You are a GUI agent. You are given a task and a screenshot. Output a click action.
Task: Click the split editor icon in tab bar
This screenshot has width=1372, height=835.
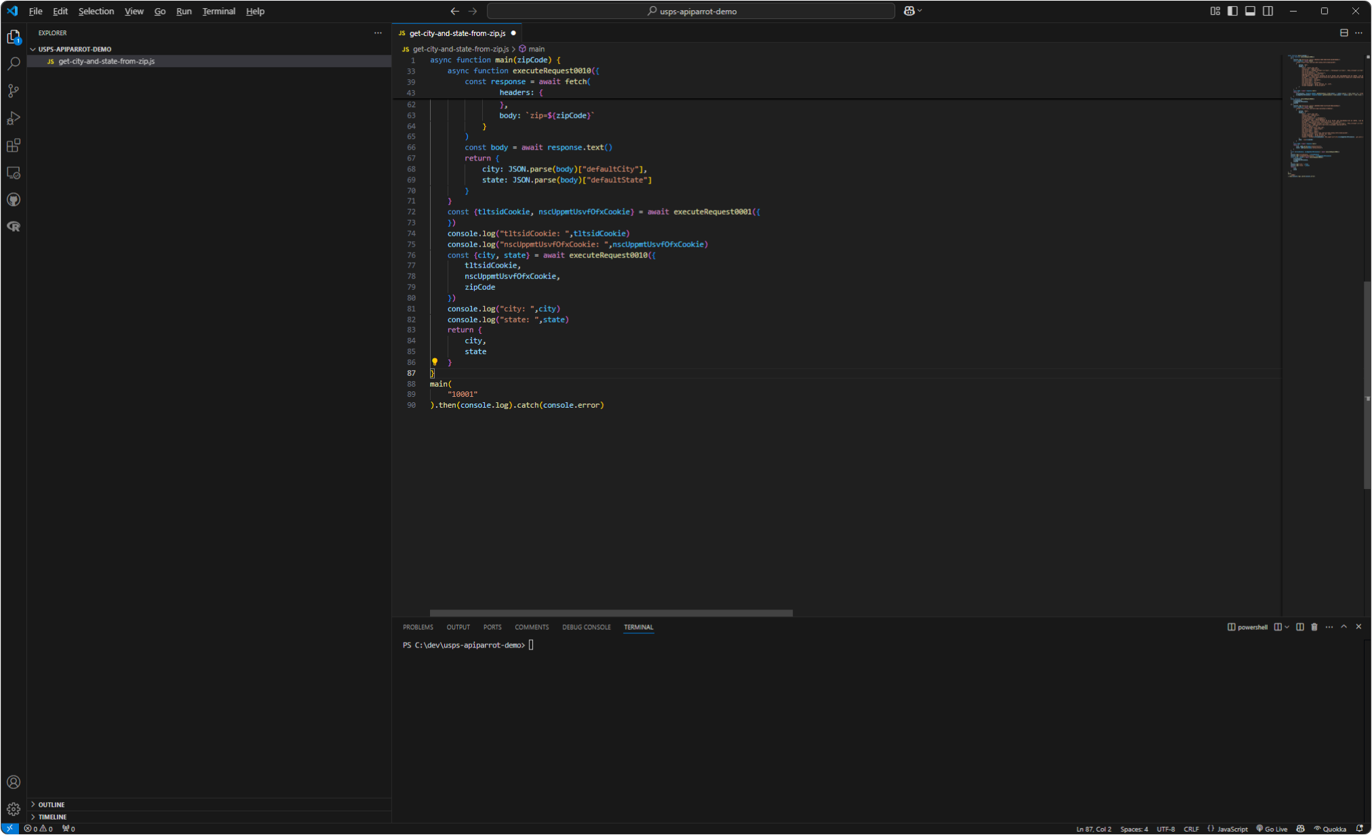click(1344, 33)
